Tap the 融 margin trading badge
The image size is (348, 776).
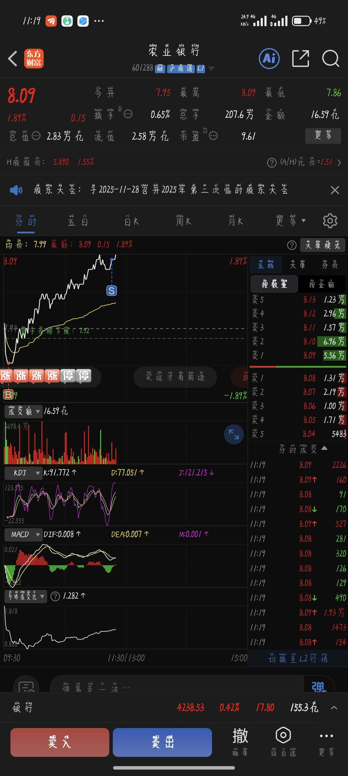[160, 68]
